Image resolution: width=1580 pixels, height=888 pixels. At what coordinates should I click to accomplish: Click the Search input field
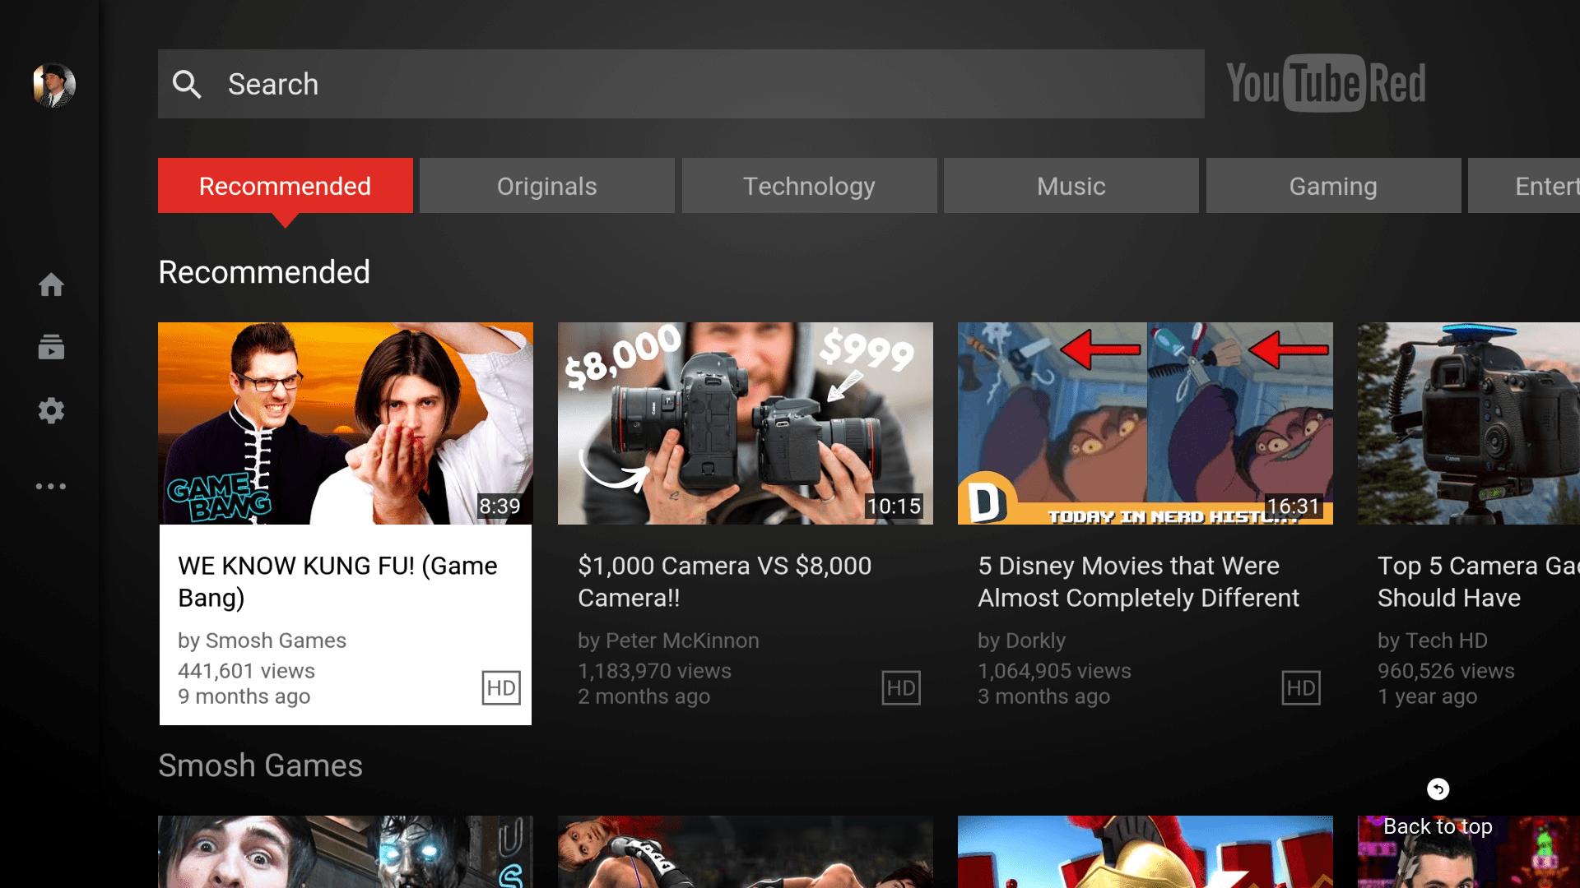point(681,82)
